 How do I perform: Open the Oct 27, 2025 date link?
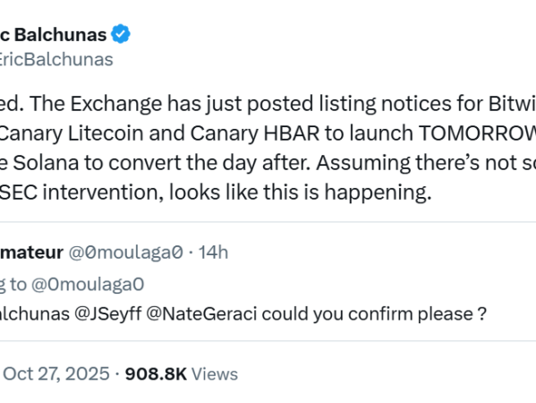click(x=56, y=373)
